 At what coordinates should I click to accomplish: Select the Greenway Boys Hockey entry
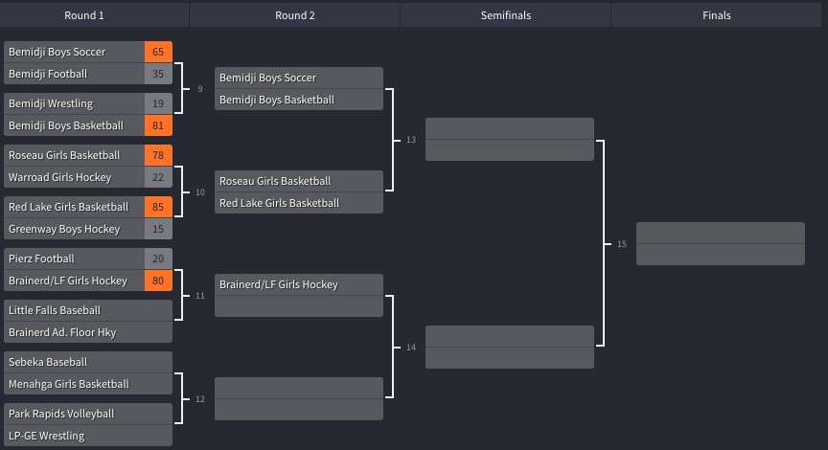click(87, 229)
